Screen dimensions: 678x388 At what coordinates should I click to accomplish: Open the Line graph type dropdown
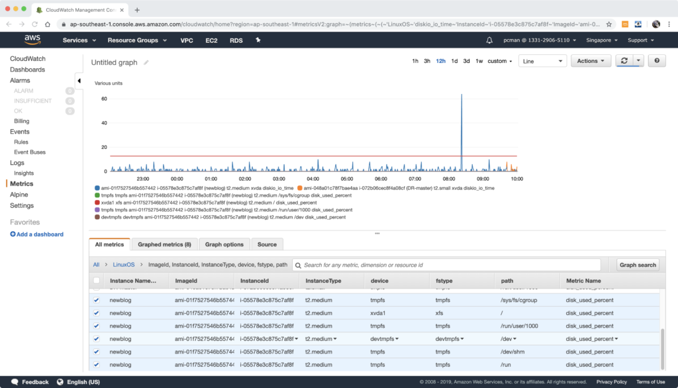coord(543,61)
